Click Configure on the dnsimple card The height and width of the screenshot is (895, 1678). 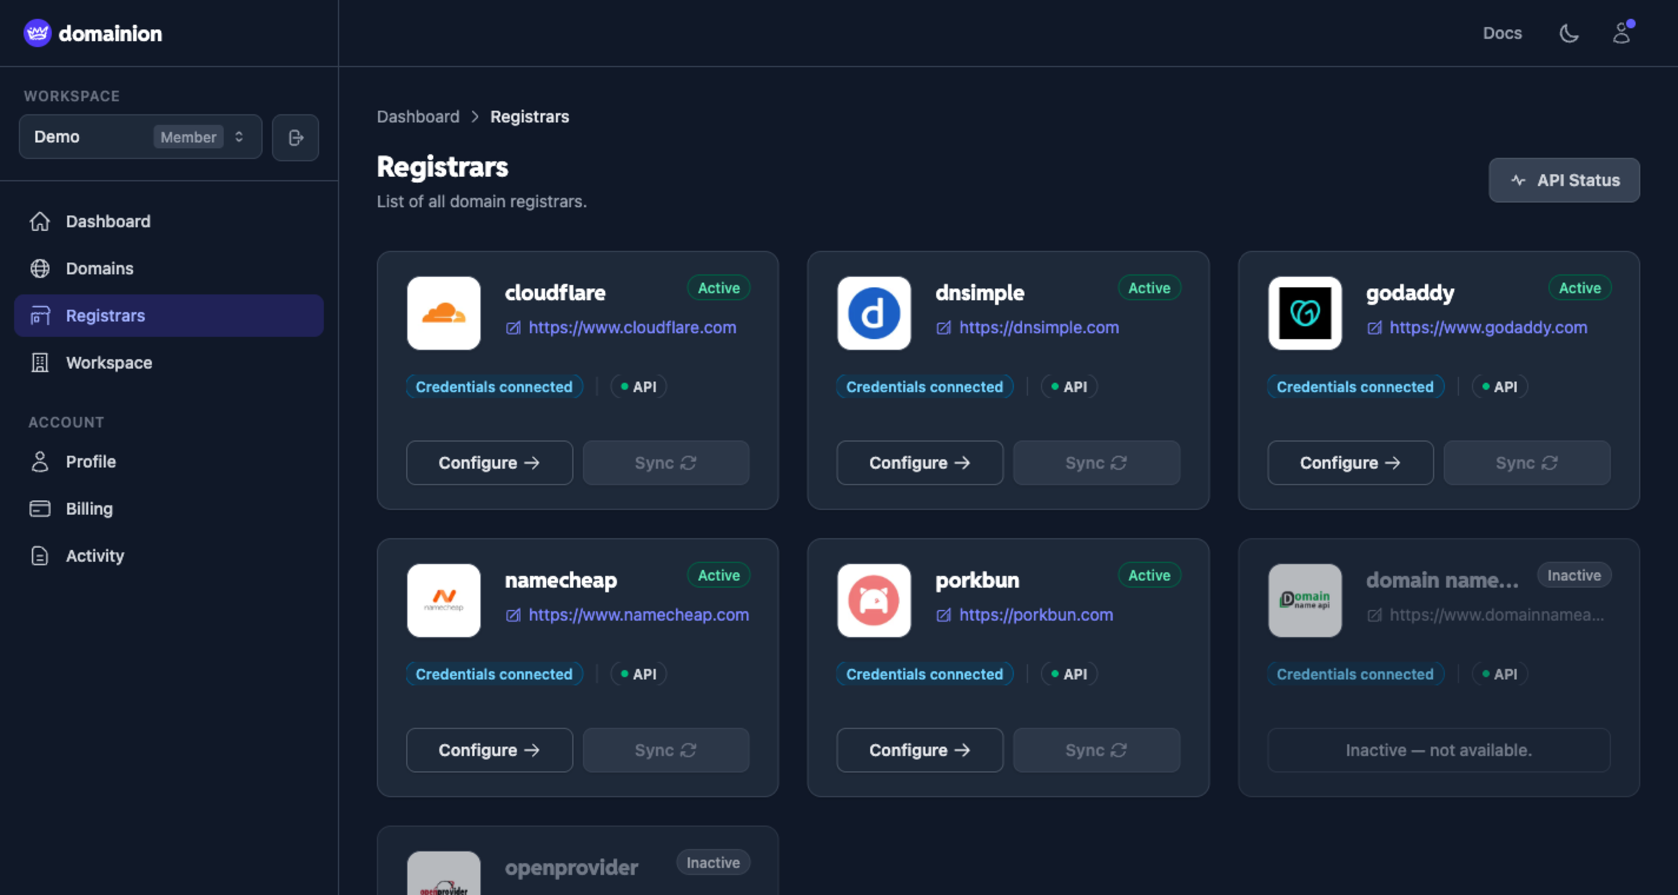919,462
